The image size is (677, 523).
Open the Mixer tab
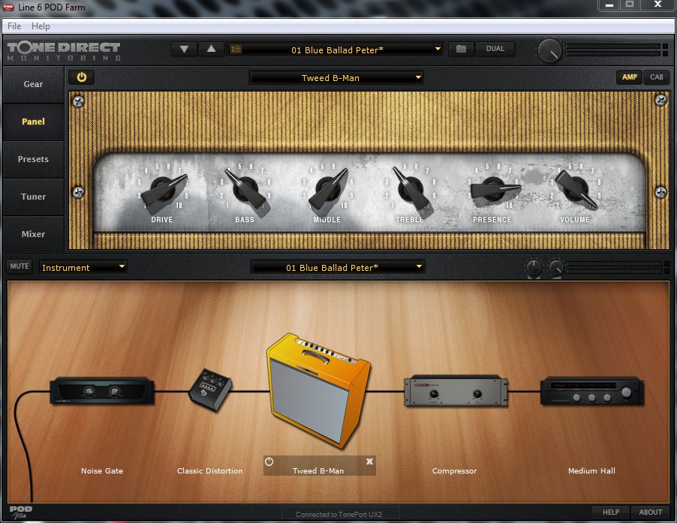pos(33,234)
